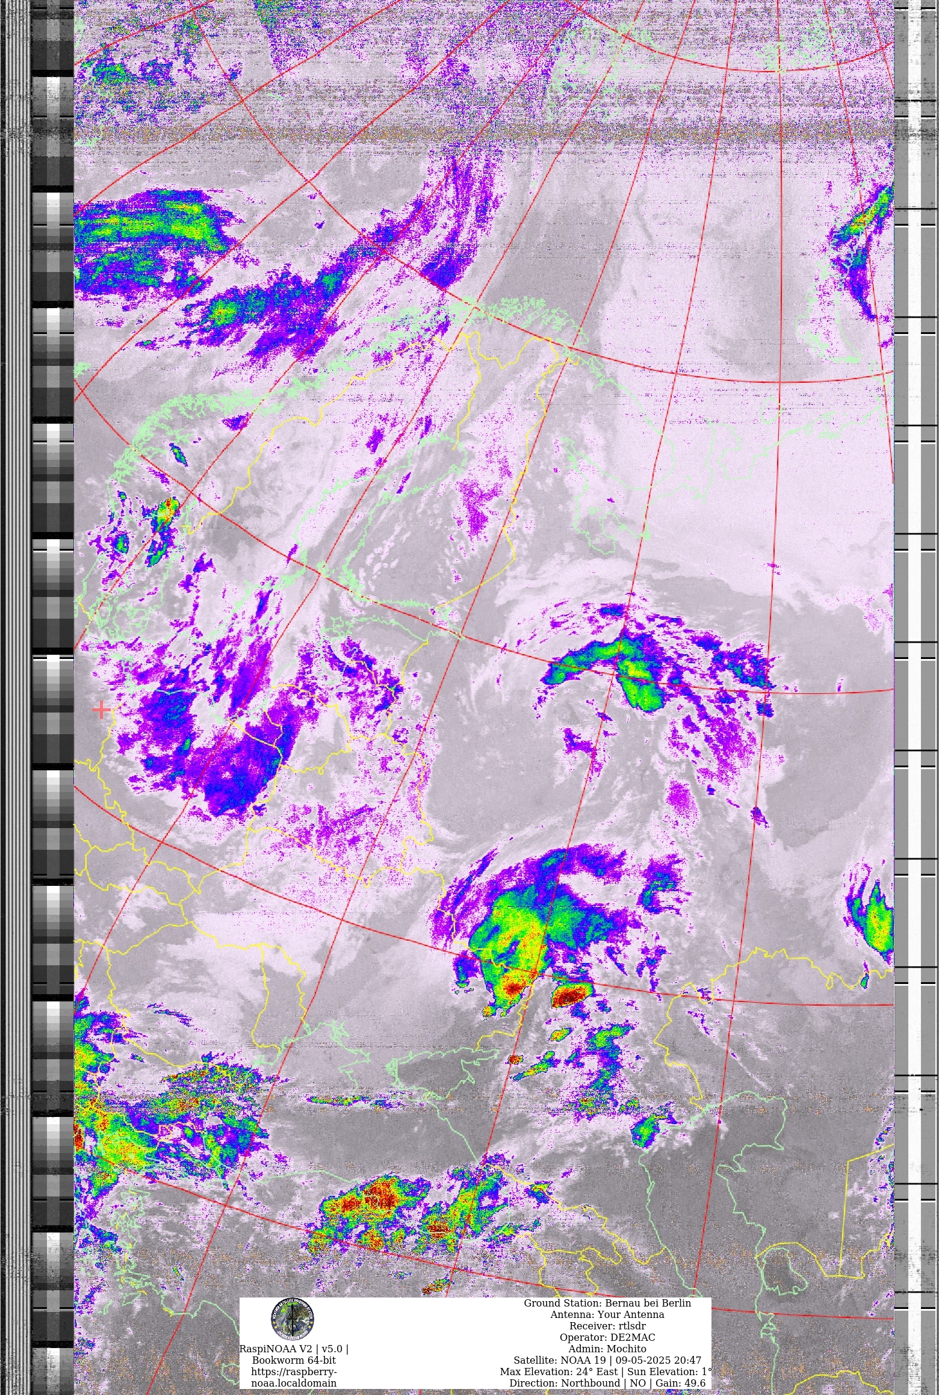Open the https://raspberry-noaa.localdomain URL text
939x1395 pixels.
point(294,1378)
